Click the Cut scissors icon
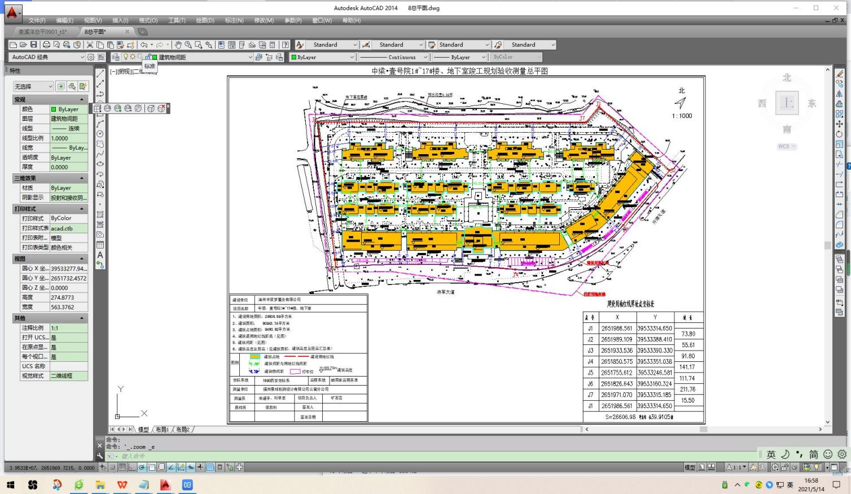The width and height of the screenshot is (851, 494). [90, 45]
